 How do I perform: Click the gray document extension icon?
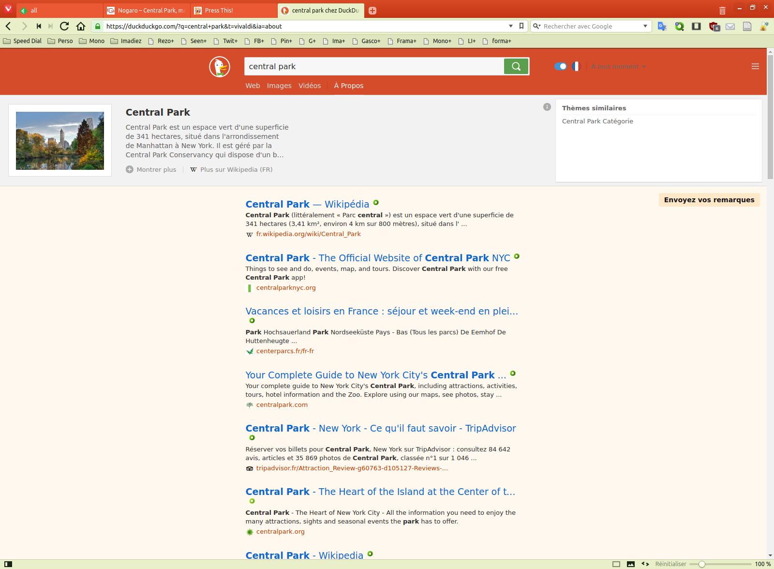click(x=747, y=27)
